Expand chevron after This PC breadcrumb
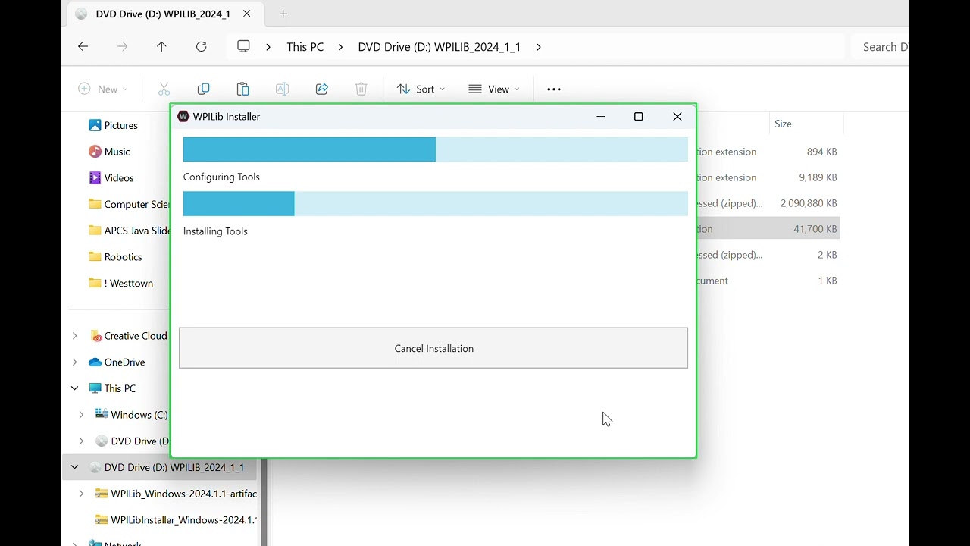The width and height of the screenshot is (970, 546). (340, 47)
